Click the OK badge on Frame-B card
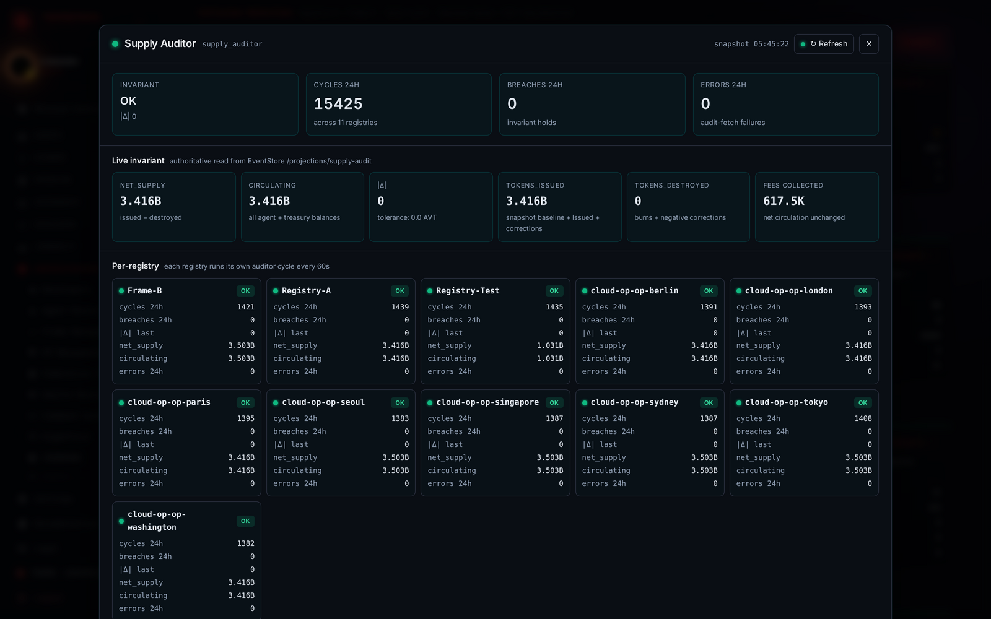The width and height of the screenshot is (991, 619). pyautogui.click(x=245, y=291)
